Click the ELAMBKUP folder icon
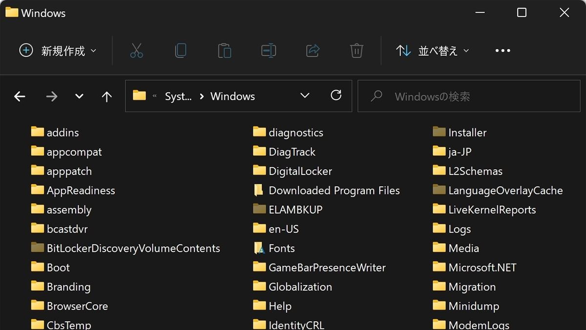 click(260, 209)
